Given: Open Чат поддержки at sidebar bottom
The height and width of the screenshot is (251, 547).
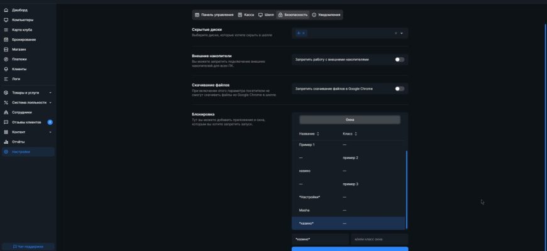Looking at the screenshot, I should tap(28, 247).
